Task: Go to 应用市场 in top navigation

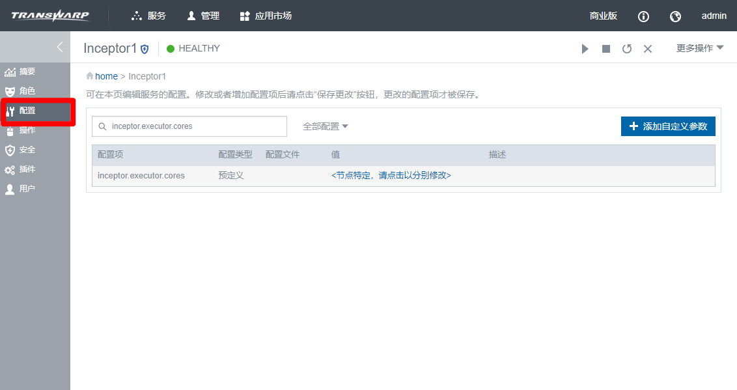Action: click(x=266, y=16)
